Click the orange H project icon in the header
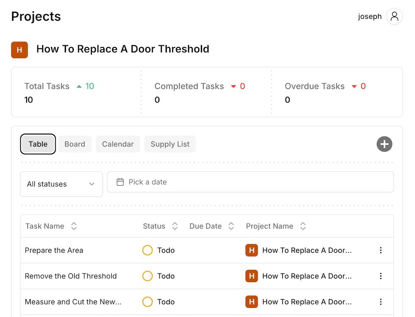The width and height of the screenshot is (415, 317). pos(20,50)
